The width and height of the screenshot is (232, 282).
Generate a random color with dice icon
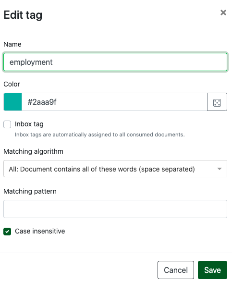[x=217, y=102]
